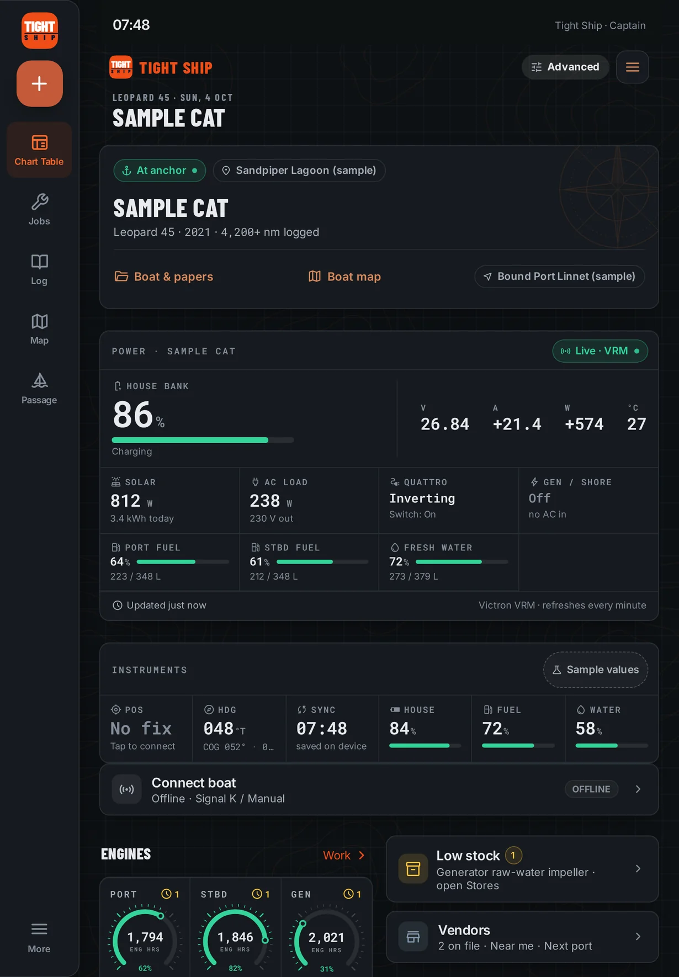Image resolution: width=679 pixels, height=977 pixels.
Task: Click the Boat & papers folder icon
Action: pos(121,276)
